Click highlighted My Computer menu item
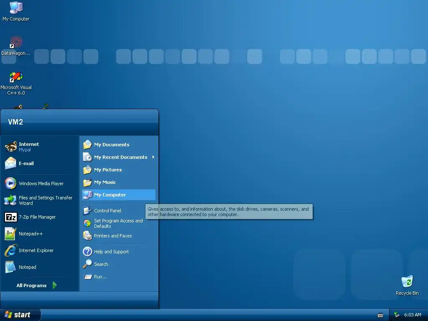 119,195
